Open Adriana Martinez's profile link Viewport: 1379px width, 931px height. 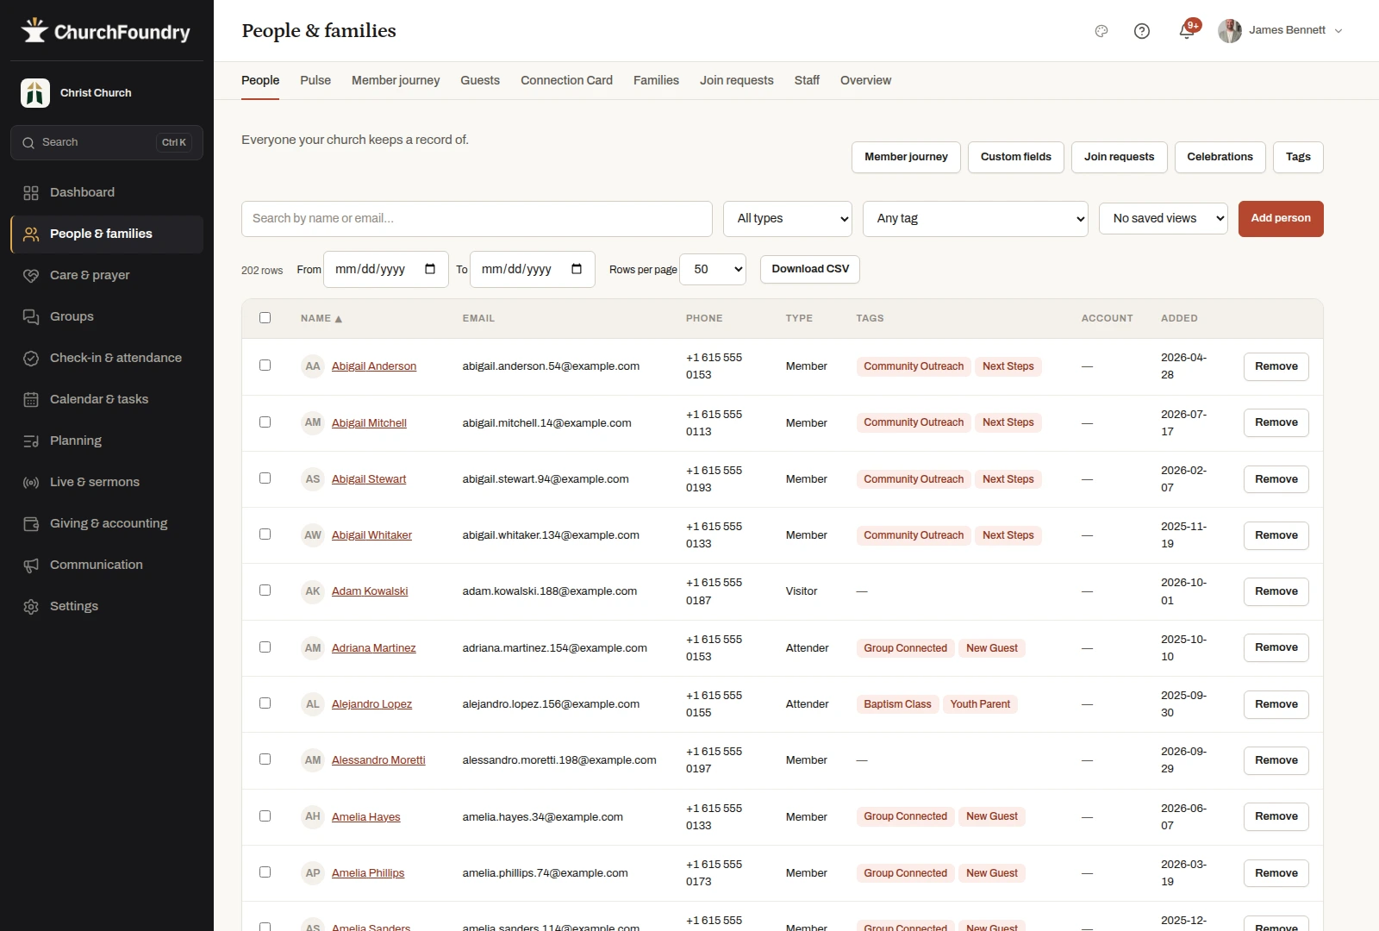(x=374, y=648)
